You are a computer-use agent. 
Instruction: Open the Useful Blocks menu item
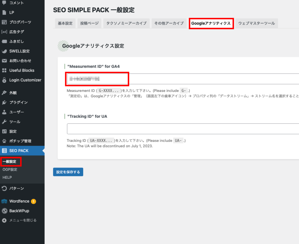pos(22,70)
